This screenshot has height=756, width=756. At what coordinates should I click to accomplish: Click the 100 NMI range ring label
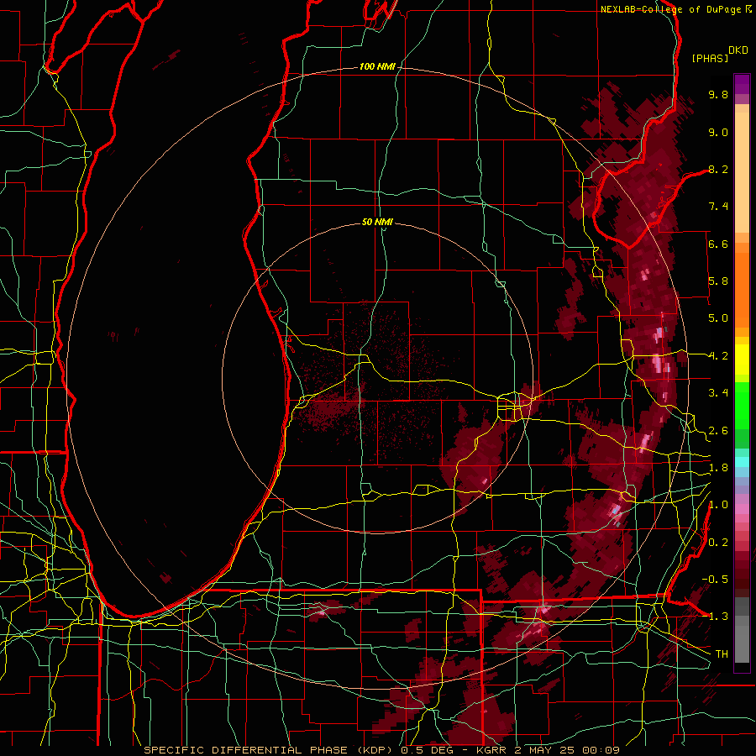click(x=377, y=66)
